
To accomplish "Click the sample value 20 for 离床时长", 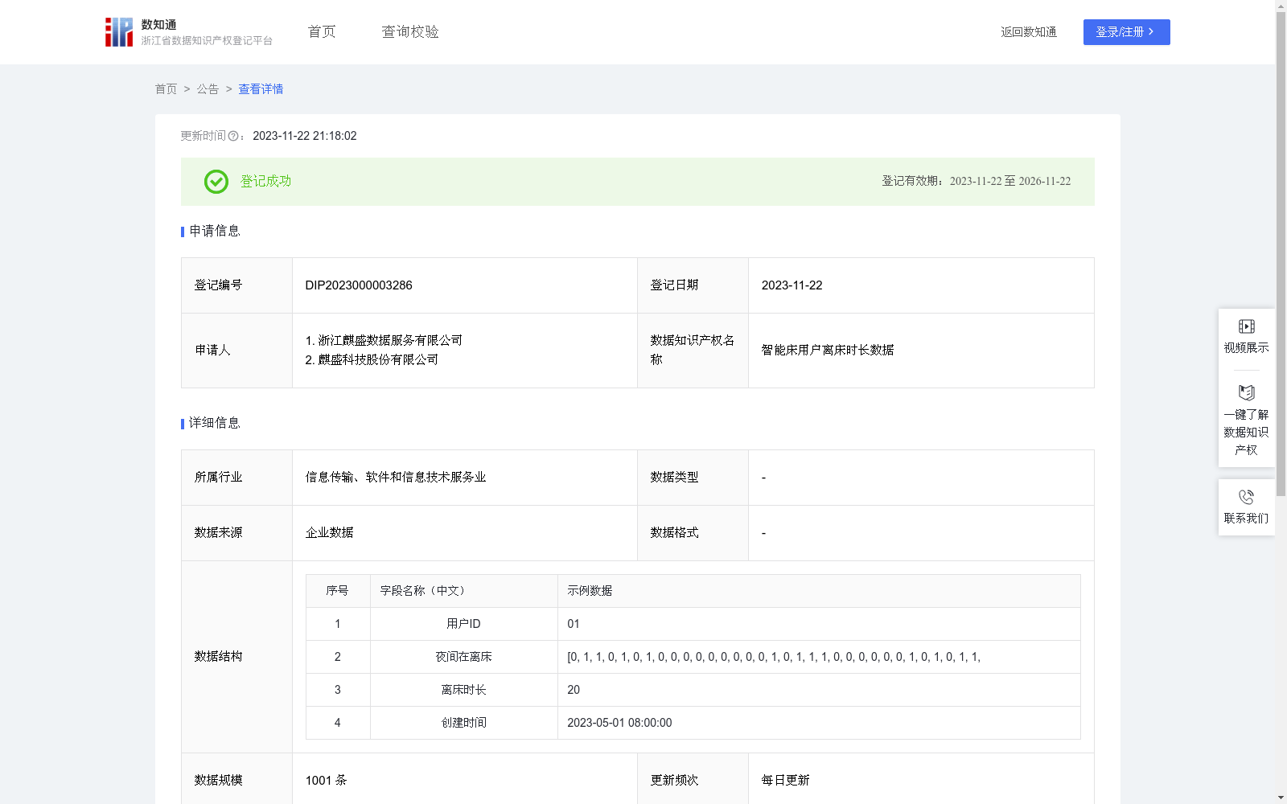I will pyautogui.click(x=574, y=690).
